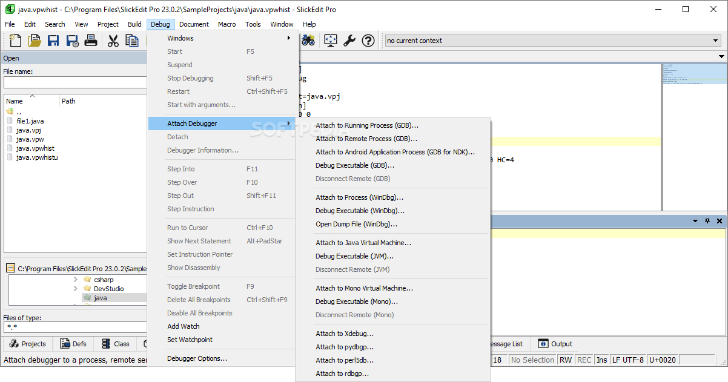Click the File name input field

pos(75,82)
